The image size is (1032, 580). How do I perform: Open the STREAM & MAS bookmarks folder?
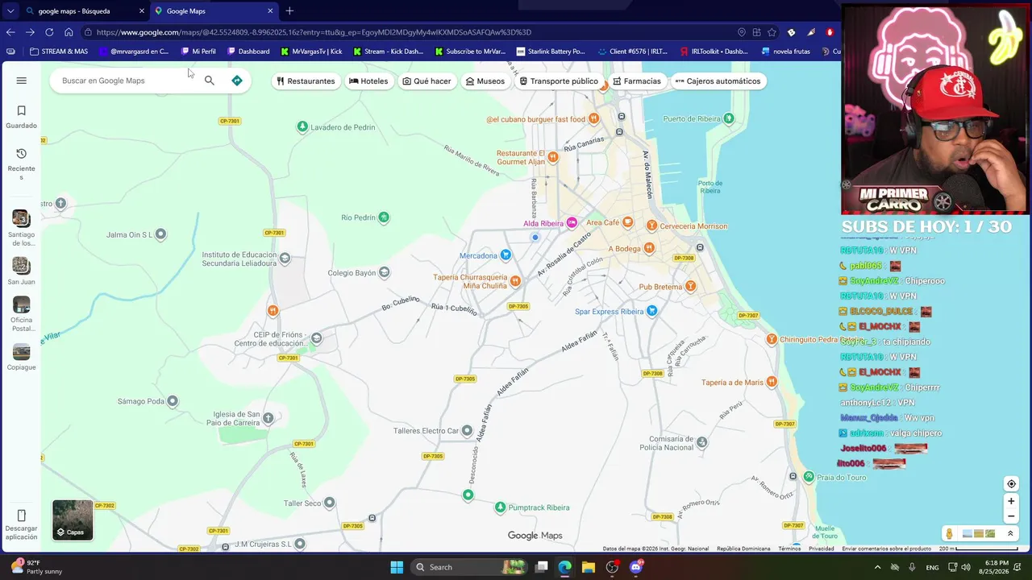(x=59, y=52)
